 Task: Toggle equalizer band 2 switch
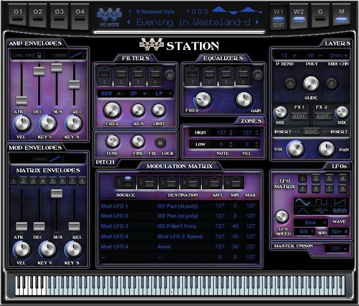click(x=209, y=76)
